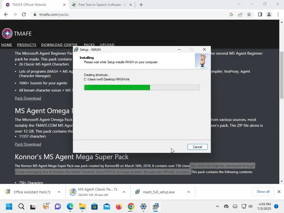The image size is (284, 213).
Task: Click '11357 characters' bullet text
Action: (32, 136)
